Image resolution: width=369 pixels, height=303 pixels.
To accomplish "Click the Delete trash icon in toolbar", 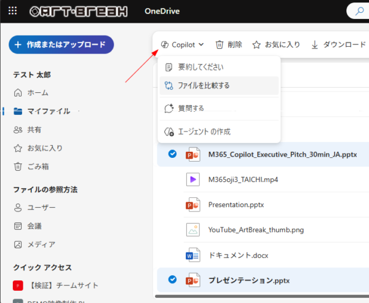I will click(220, 44).
